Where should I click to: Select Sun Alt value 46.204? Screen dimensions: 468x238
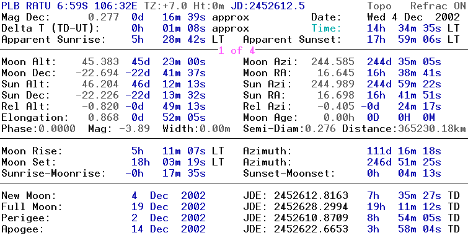point(100,84)
